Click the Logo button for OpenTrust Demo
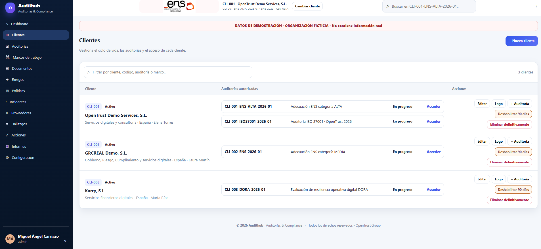 (x=499, y=104)
